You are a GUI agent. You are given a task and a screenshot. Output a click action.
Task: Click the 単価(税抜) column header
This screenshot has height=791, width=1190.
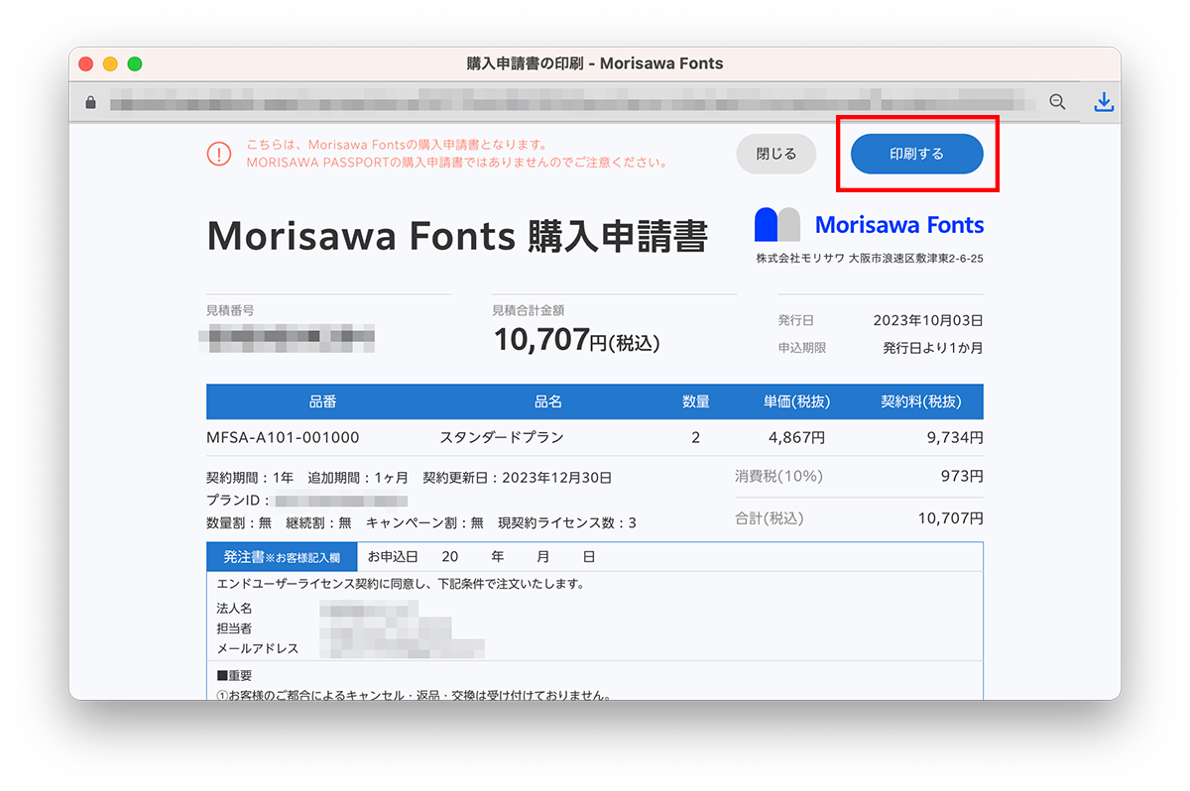[796, 401]
